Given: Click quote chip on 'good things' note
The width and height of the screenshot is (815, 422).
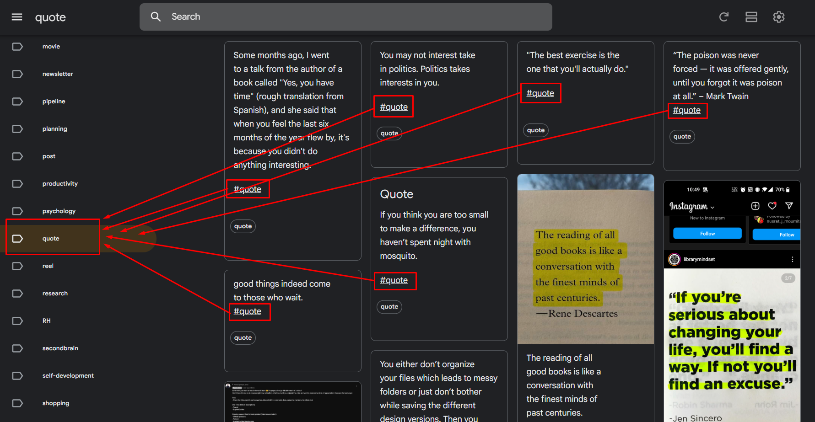Looking at the screenshot, I should point(243,338).
